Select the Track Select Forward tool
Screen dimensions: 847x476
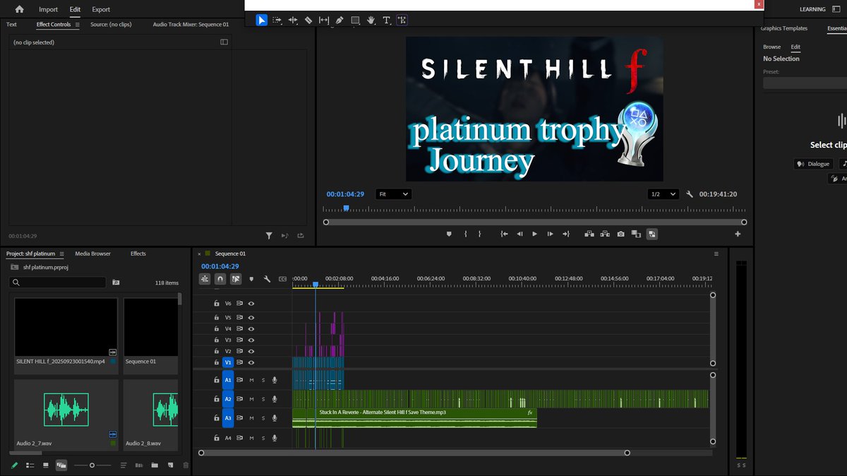coord(277,20)
